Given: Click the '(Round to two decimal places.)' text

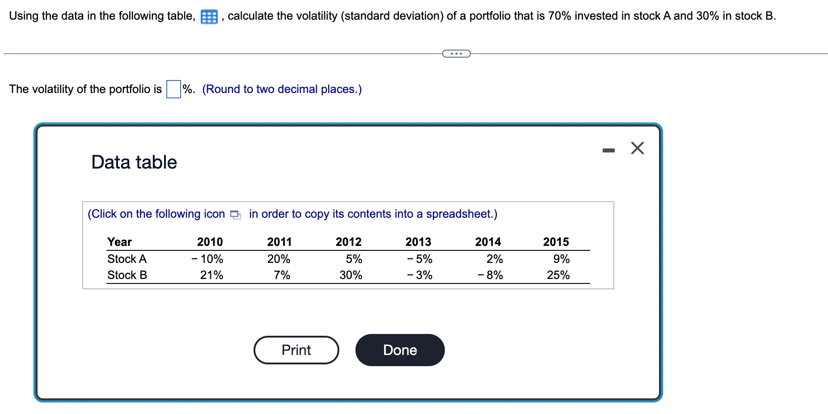Looking at the screenshot, I should pyautogui.click(x=281, y=89).
